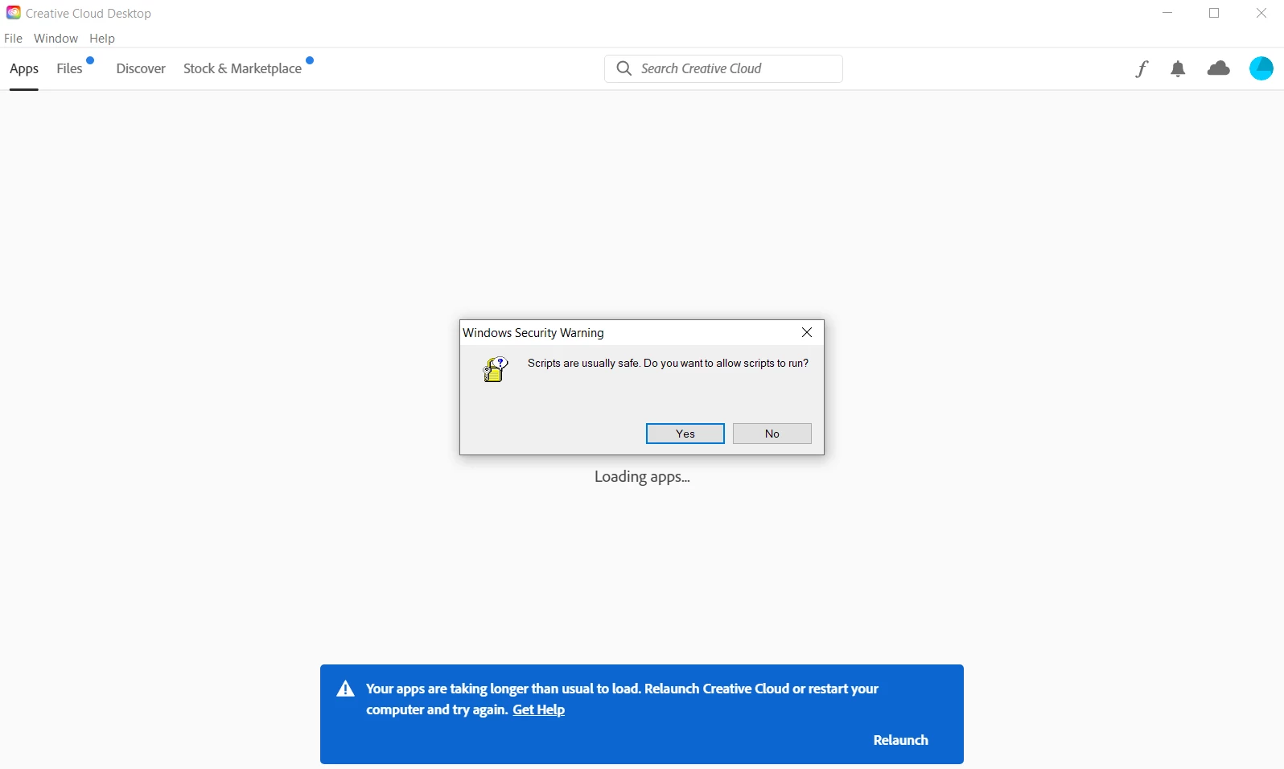Open the Stock & Marketplace tab
The width and height of the screenshot is (1284, 769).
point(243,69)
